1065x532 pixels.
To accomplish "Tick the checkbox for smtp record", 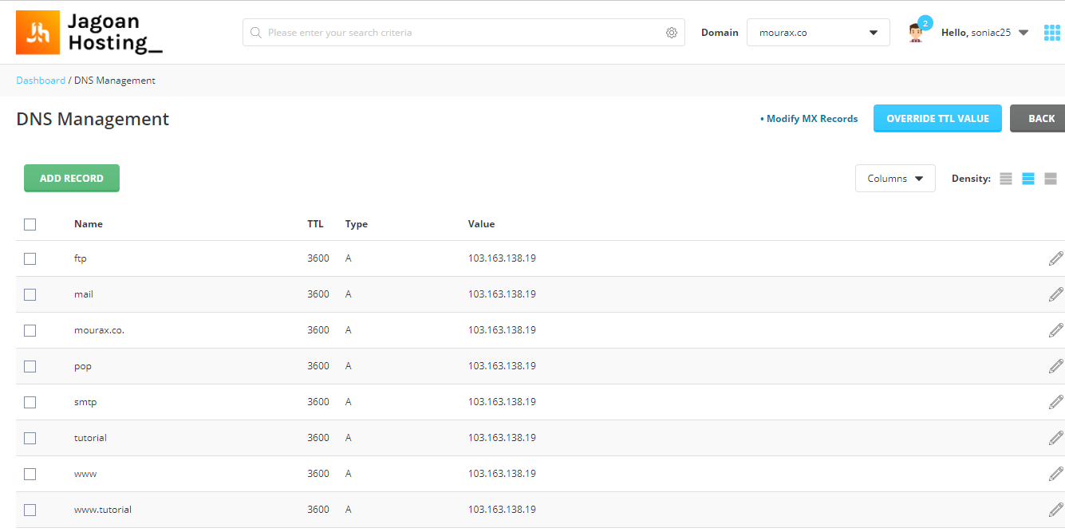I will click(30, 402).
